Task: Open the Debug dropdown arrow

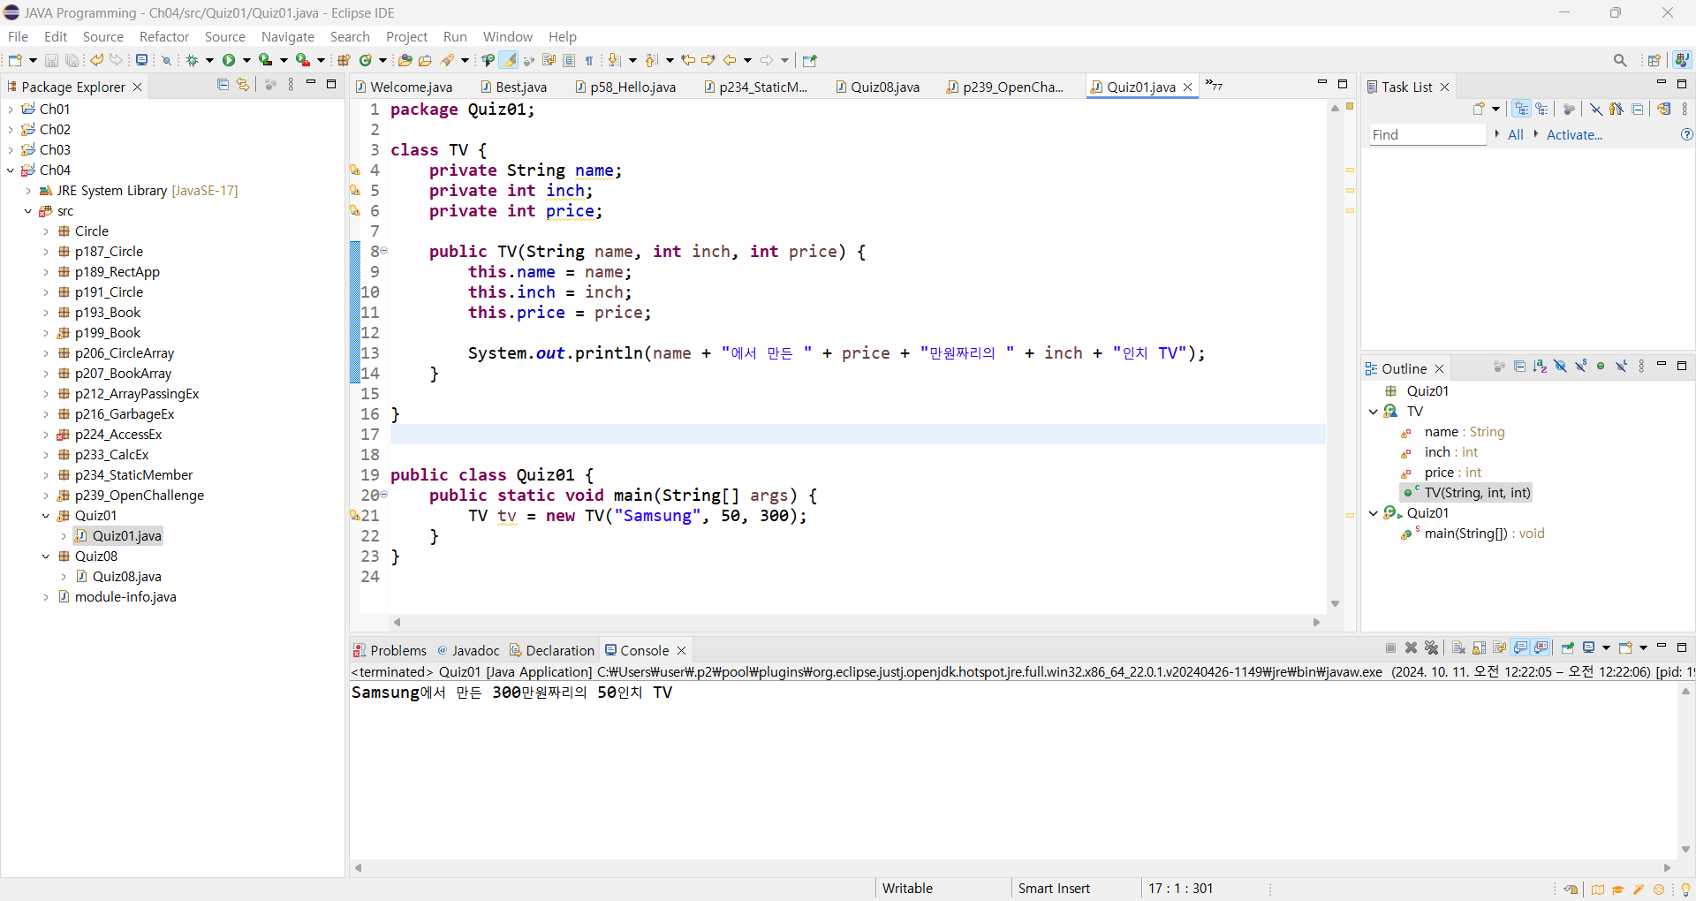Action: (209, 60)
